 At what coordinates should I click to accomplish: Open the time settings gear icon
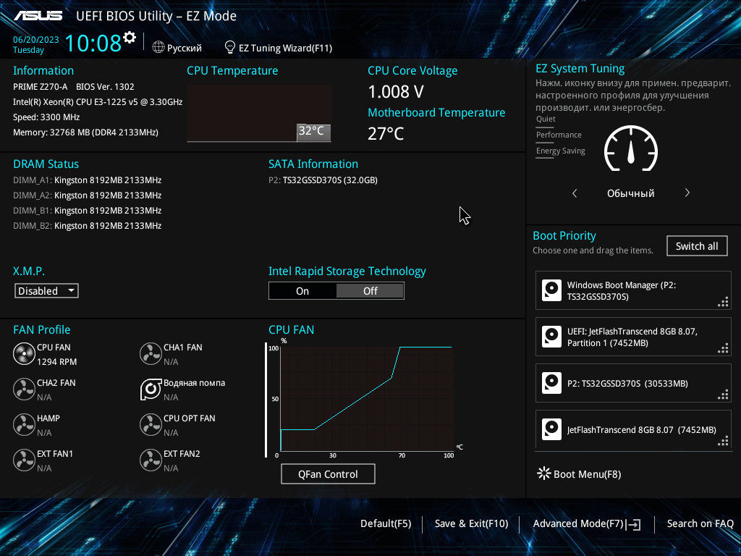[x=130, y=38]
